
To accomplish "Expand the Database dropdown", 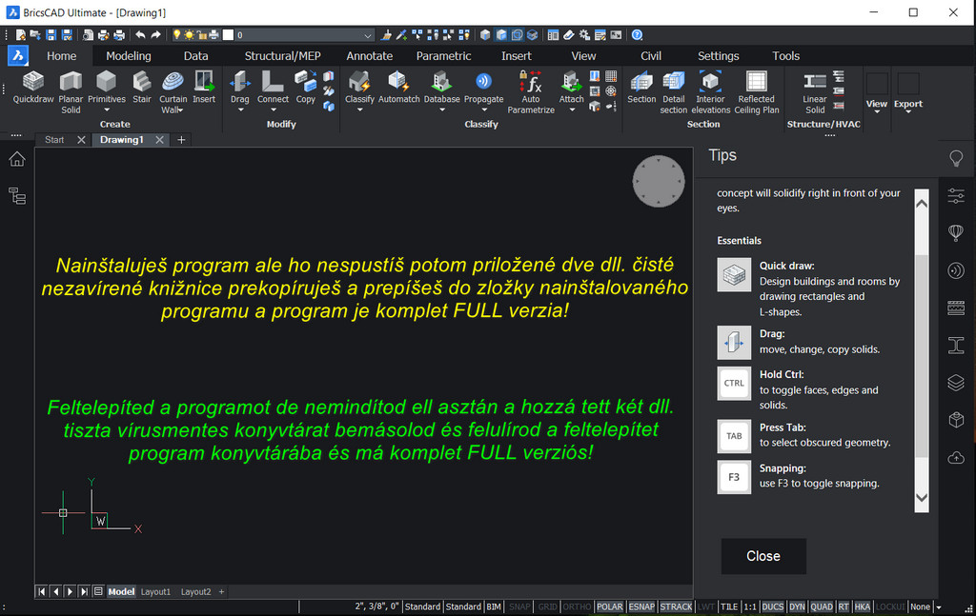I will coord(442,110).
